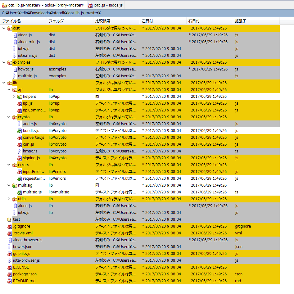Screen dimensions: 294x294
Task: Click the bower.json file icon
Action: click(x=9, y=247)
